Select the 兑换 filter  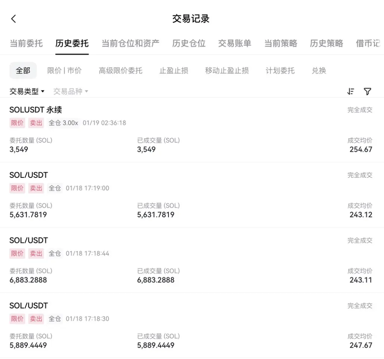pyautogui.click(x=319, y=71)
